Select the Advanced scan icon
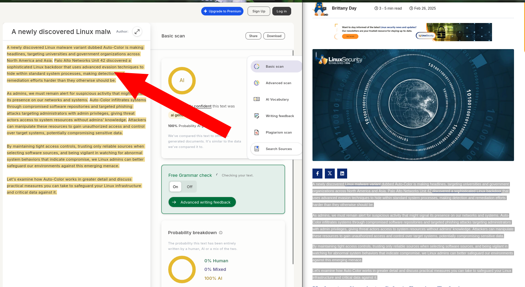Image resolution: width=525 pixels, height=287 pixels. click(x=256, y=83)
